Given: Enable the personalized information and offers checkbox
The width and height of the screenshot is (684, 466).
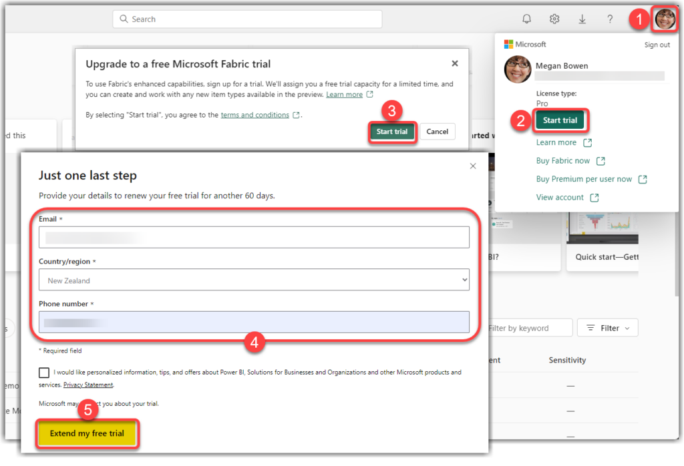Looking at the screenshot, I should click(x=44, y=373).
